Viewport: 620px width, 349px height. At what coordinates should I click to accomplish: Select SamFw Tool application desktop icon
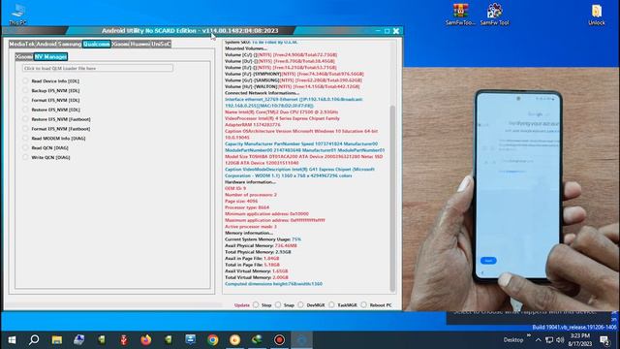pos(494,15)
